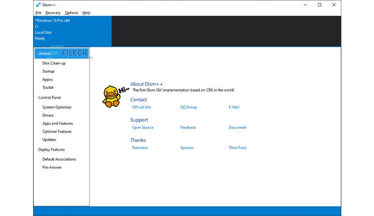Open the Pre-Answer page
374x216 pixels.
coord(52,167)
